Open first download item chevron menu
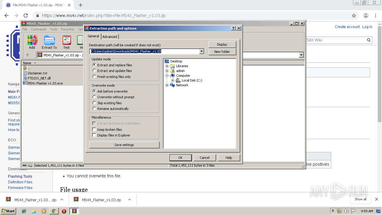This screenshot has height=215, width=382. [62, 200]
